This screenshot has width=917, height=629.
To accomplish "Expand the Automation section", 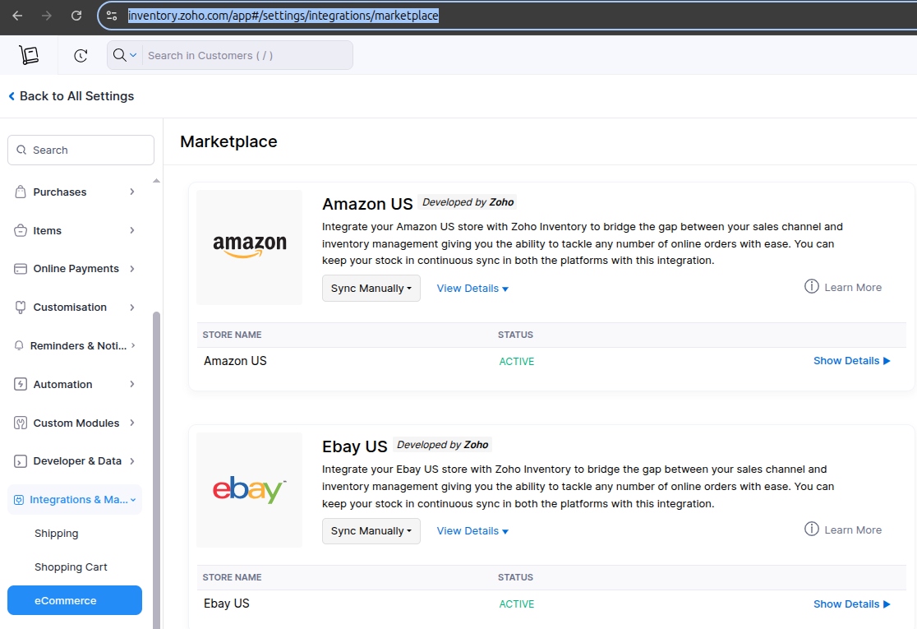I will (132, 385).
